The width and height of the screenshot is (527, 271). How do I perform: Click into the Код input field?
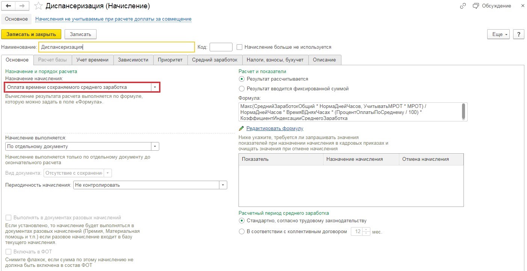click(x=221, y=47)
